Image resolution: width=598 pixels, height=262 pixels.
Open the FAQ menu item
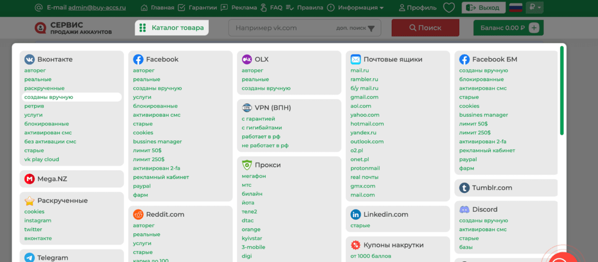pos(276,8)
